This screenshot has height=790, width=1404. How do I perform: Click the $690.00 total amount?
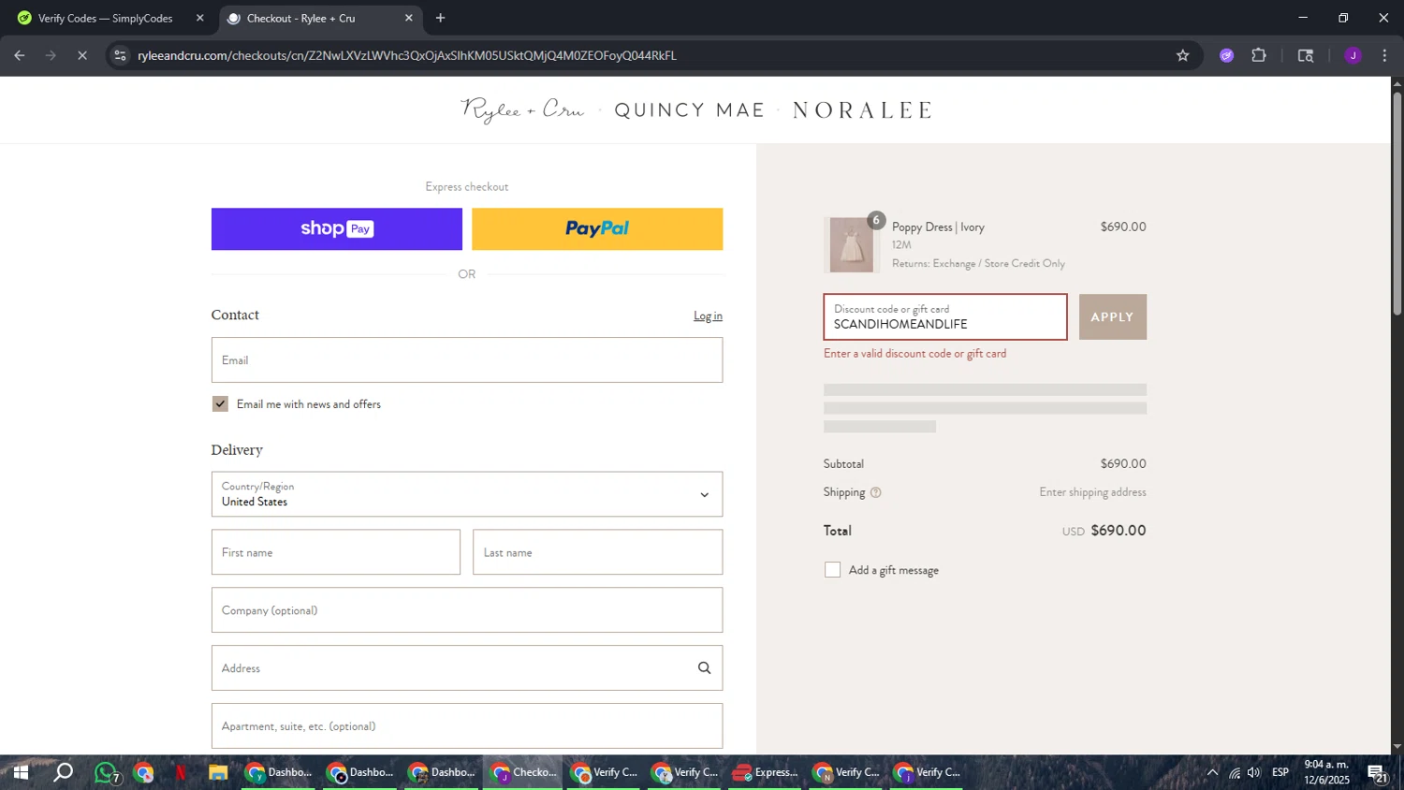click(x=1119, y=531)
